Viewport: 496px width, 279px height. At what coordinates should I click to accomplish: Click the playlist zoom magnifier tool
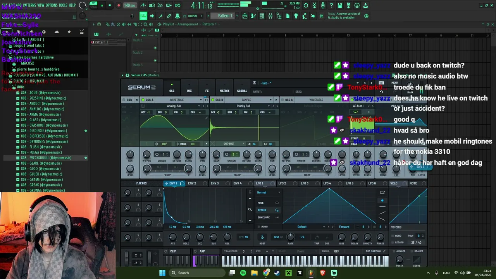coord(145,24)
